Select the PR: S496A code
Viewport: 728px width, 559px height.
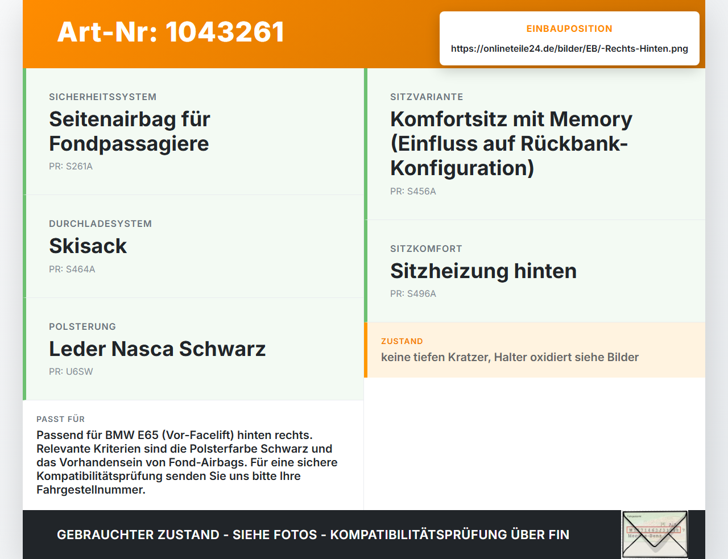pos(413,294)
